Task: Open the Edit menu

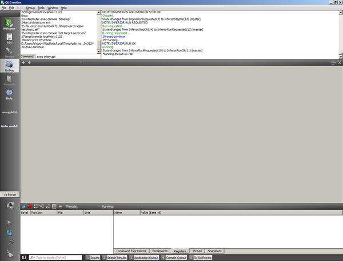Action: tap(11, 7)
